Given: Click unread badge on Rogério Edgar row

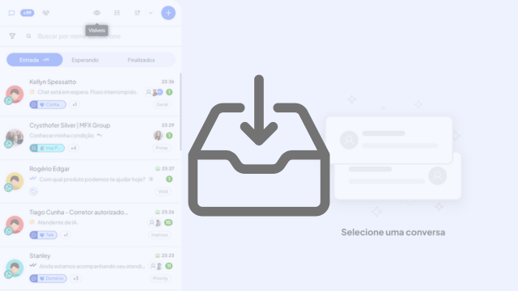Looking at the screenshot, I should tap(169, 179).
